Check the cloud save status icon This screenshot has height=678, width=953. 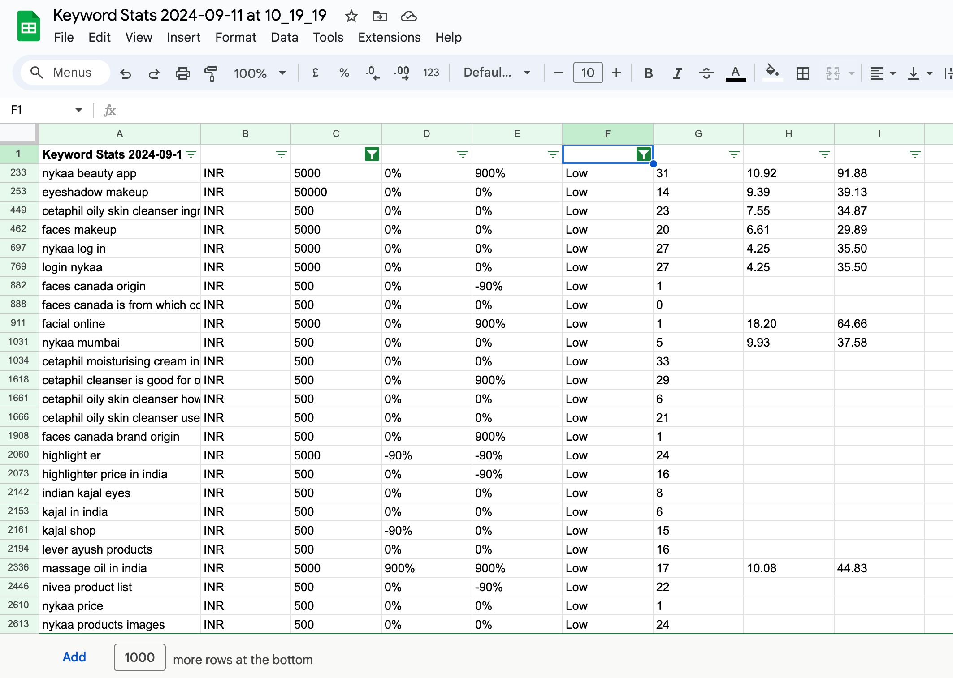tap(408, 17)
